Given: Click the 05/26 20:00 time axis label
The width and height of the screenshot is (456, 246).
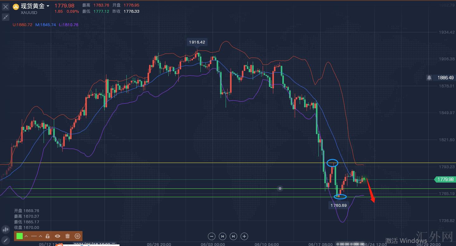Looking at the screenshot, I should coord(159,244).
